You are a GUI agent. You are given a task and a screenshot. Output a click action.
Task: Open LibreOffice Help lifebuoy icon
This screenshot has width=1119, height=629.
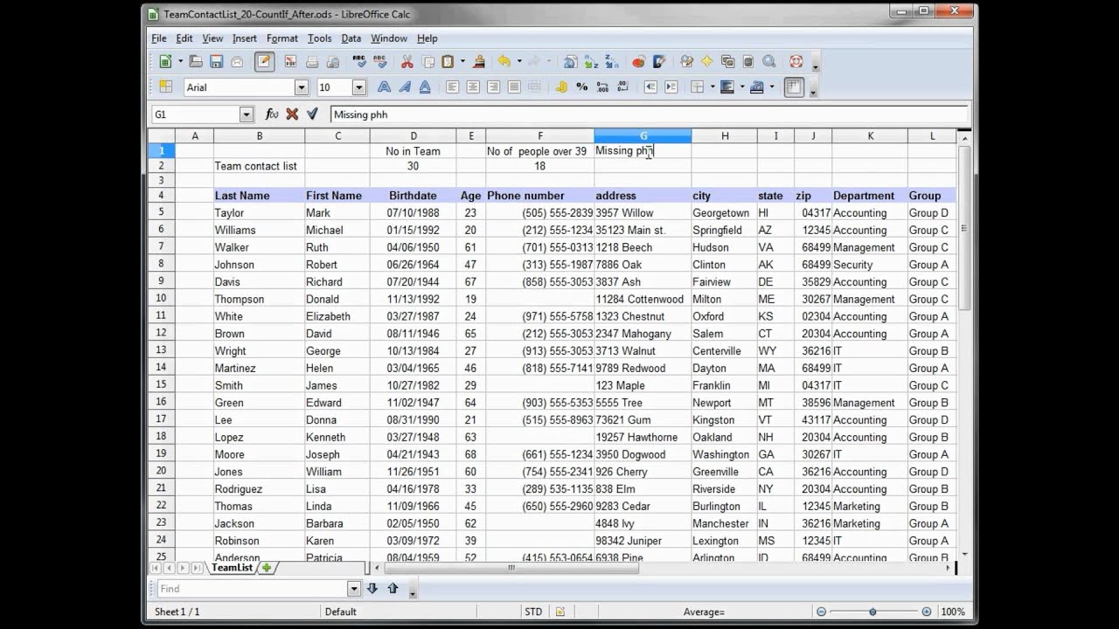click(796, 62)
